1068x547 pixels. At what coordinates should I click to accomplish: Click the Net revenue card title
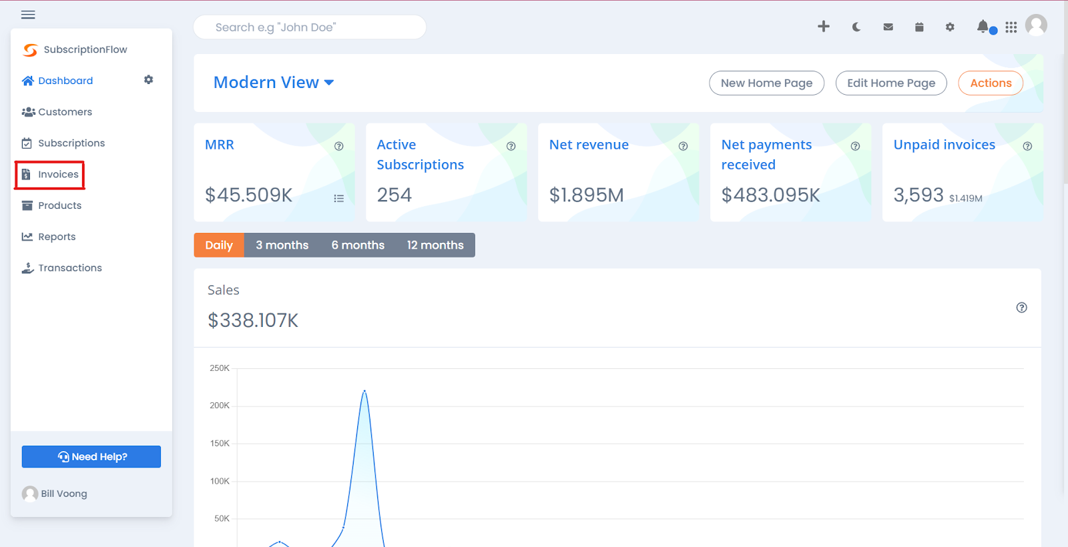[589, 145]
